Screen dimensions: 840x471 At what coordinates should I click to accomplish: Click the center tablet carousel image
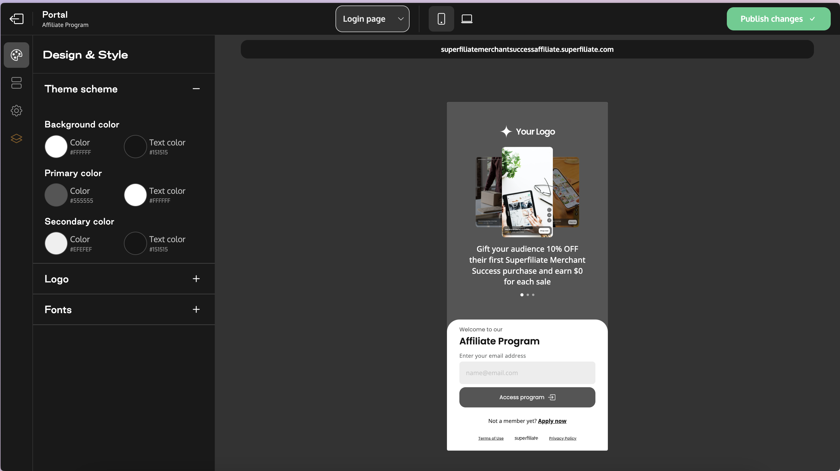pos(527,192)
